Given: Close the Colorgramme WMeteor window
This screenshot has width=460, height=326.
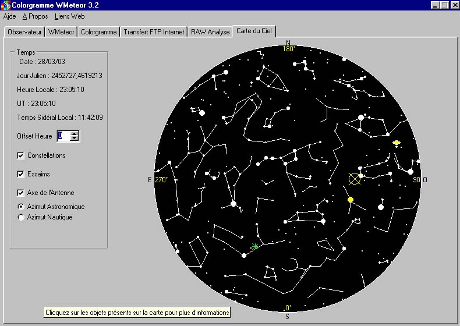Looking at the screenshot, I should click(x=455, y=5).
